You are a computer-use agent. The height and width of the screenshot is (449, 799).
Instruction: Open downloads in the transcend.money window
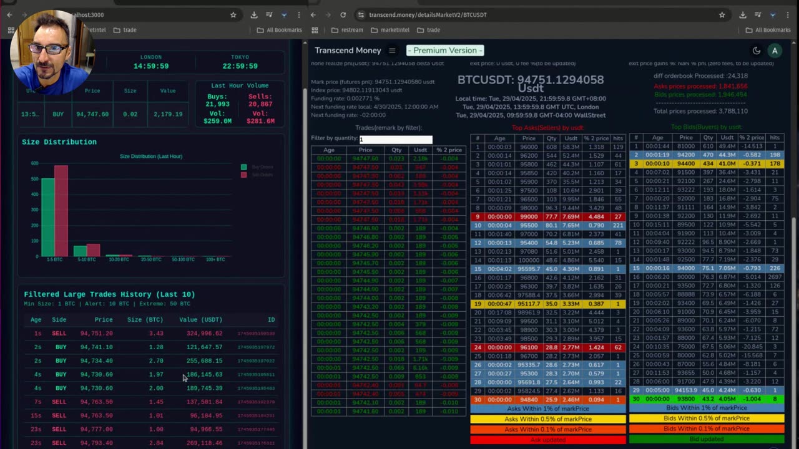coord(743,14)
